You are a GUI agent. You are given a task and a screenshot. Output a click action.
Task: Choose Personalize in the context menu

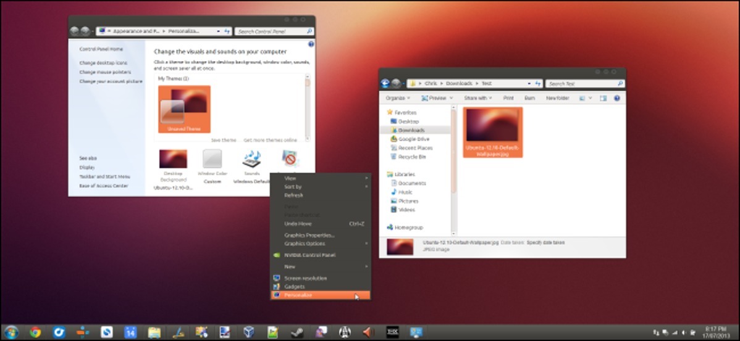298,295
